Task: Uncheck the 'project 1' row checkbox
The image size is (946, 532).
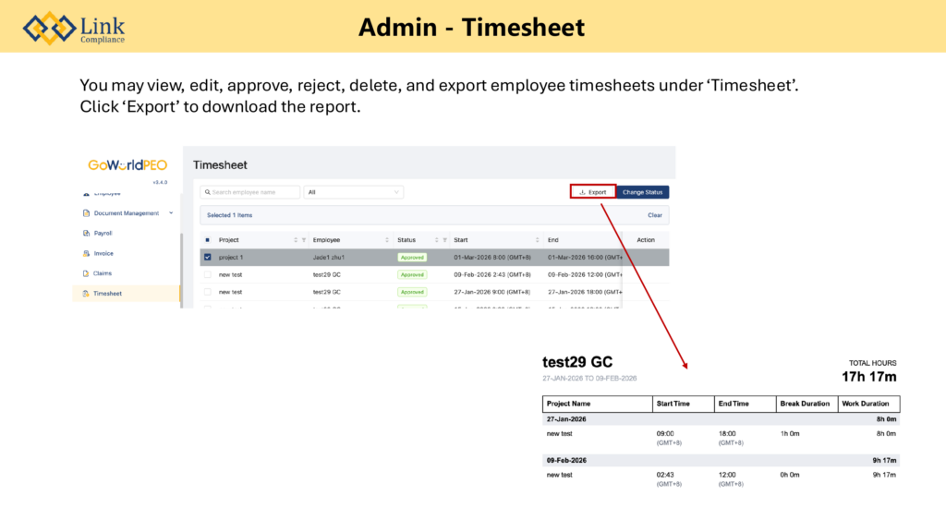Action: coord(207,257)
